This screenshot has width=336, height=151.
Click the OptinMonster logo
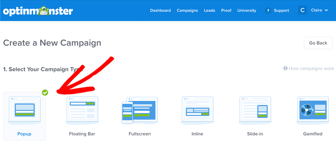tap(38, 11)
